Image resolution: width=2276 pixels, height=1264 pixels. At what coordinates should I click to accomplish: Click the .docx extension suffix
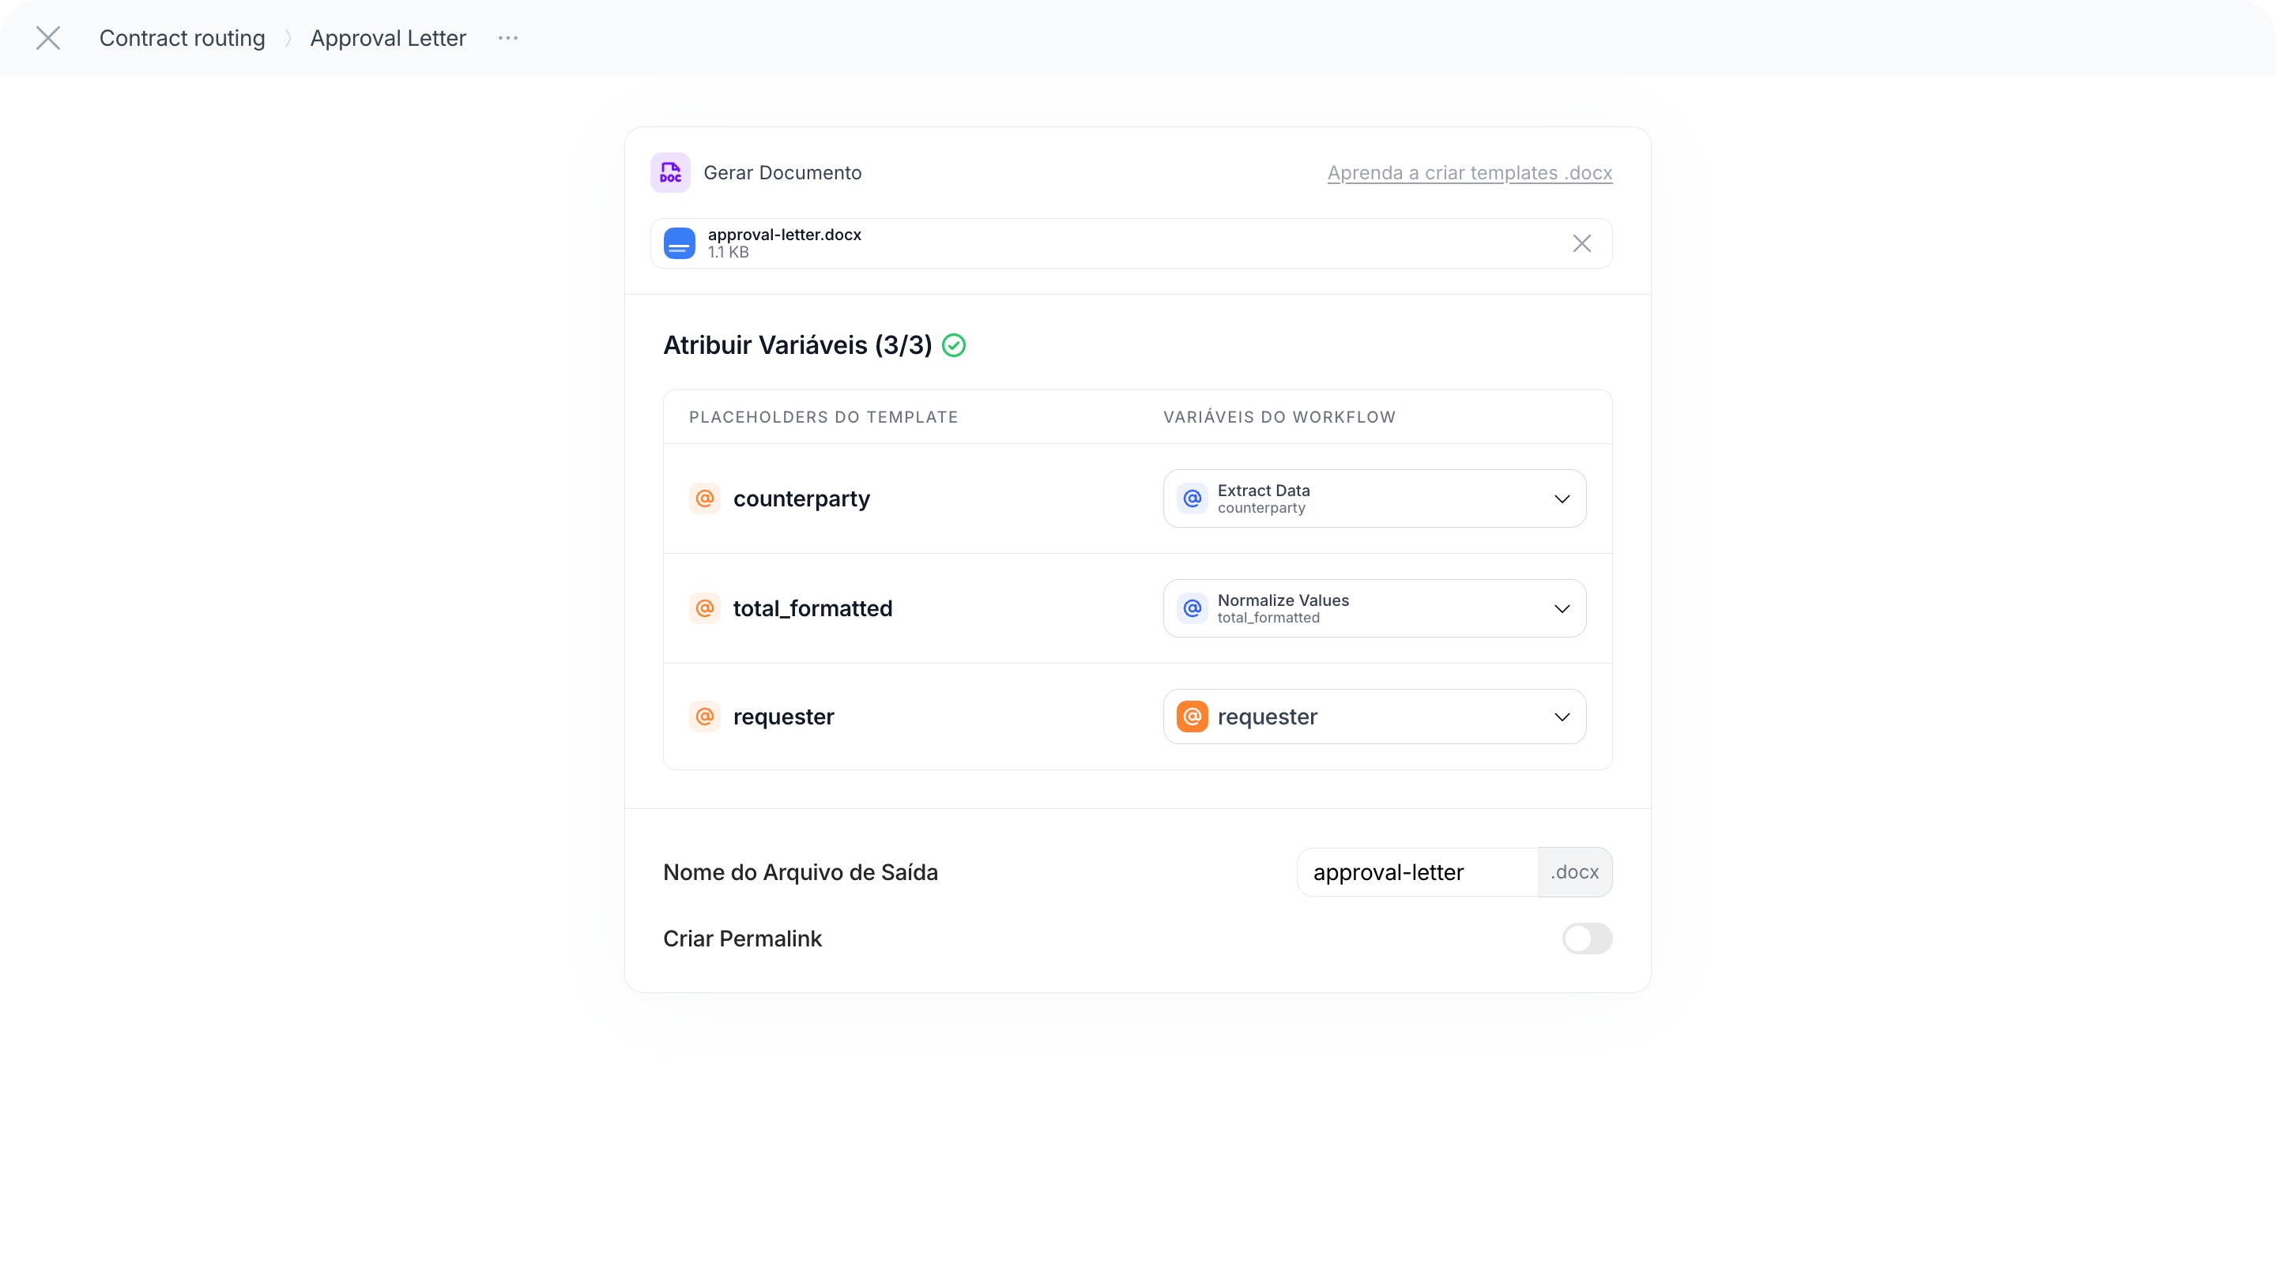pyautogui.click(x=1574, y=872)
